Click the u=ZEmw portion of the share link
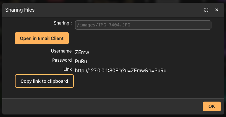226x117 pixels. click(135, 70)
